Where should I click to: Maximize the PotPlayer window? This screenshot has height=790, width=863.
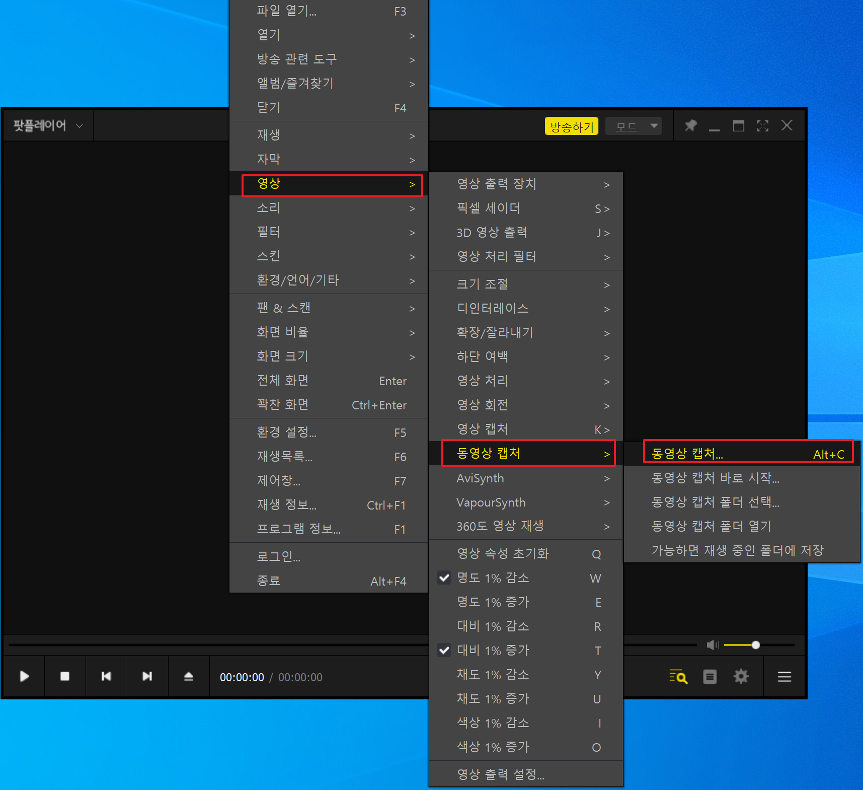pos(739,126)
